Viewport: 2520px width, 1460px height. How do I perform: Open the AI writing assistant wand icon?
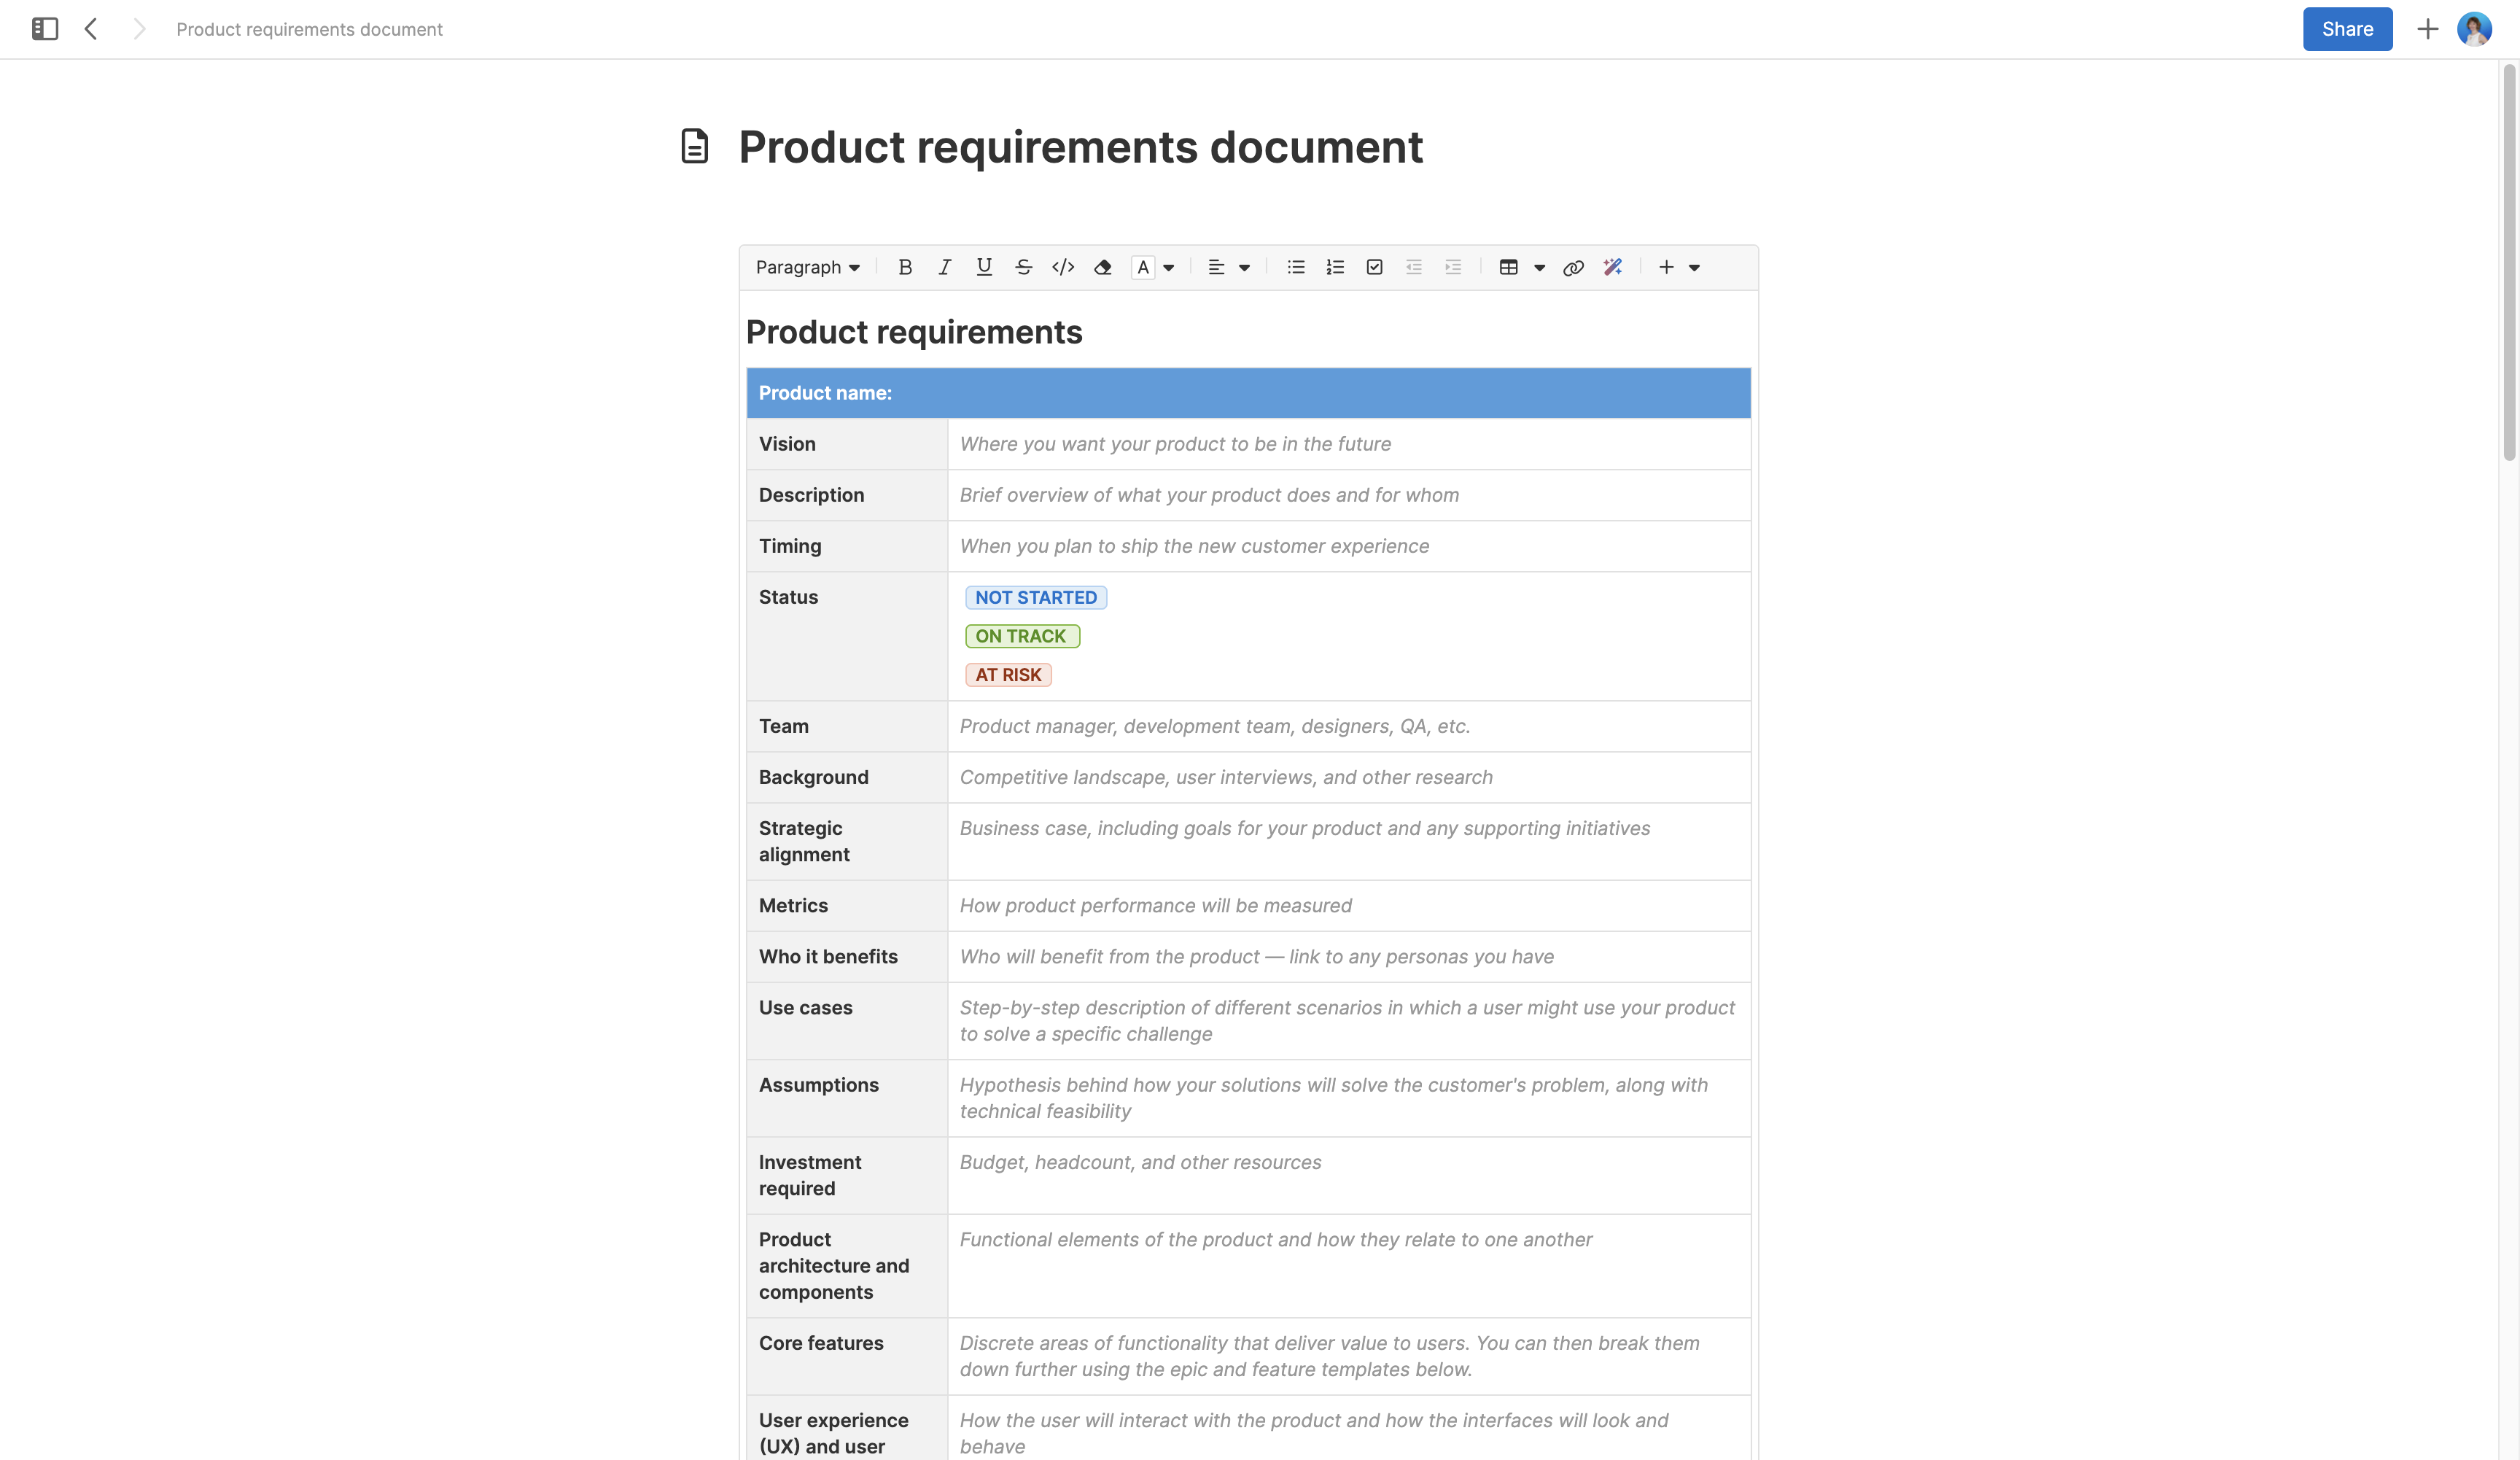point(1612,267)
